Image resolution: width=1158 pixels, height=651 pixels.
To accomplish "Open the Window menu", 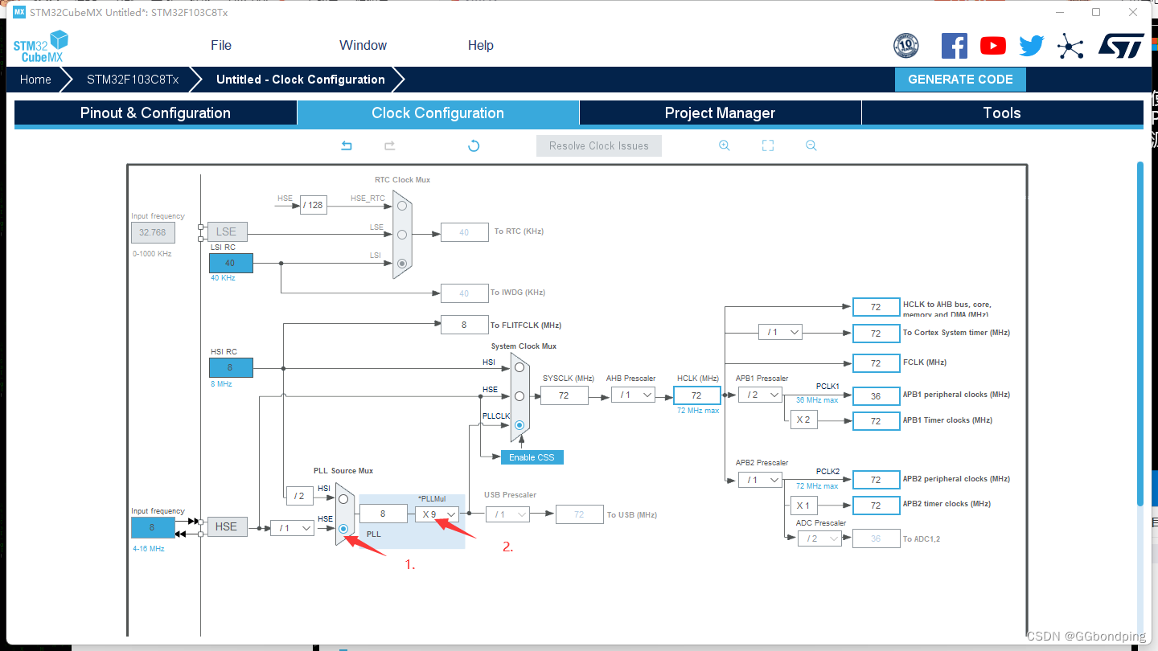I will coord(363,45).
